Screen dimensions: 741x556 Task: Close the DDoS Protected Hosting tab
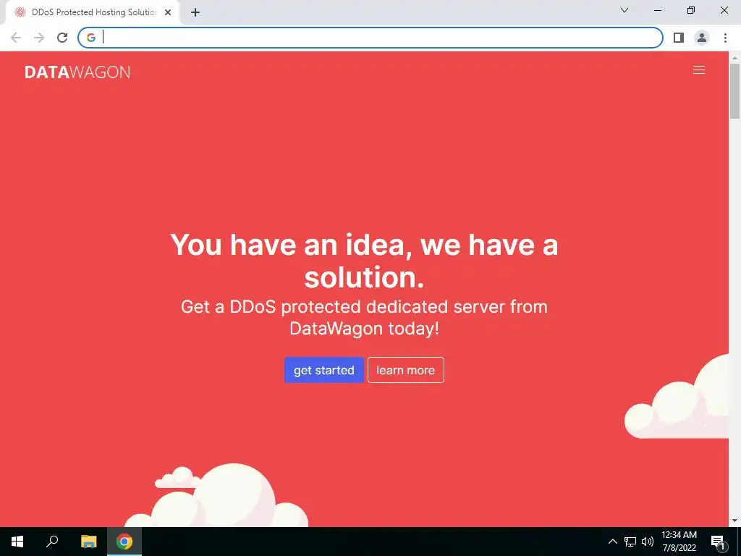coord(168,12)
